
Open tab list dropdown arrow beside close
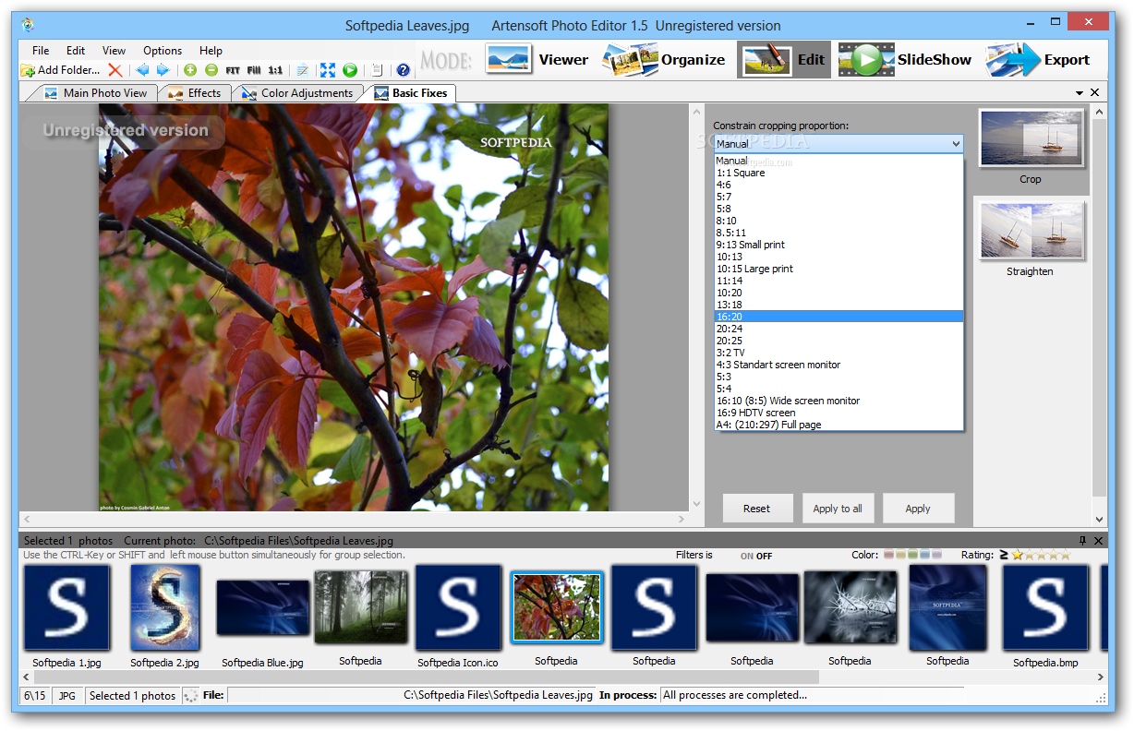(1080, 93)
